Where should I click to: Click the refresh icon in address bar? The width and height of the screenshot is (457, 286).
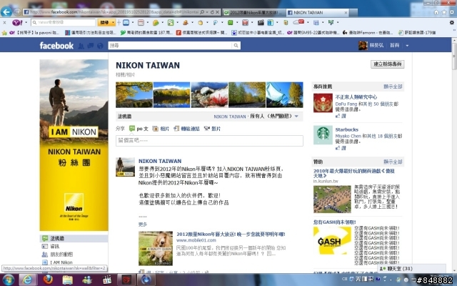212,12
